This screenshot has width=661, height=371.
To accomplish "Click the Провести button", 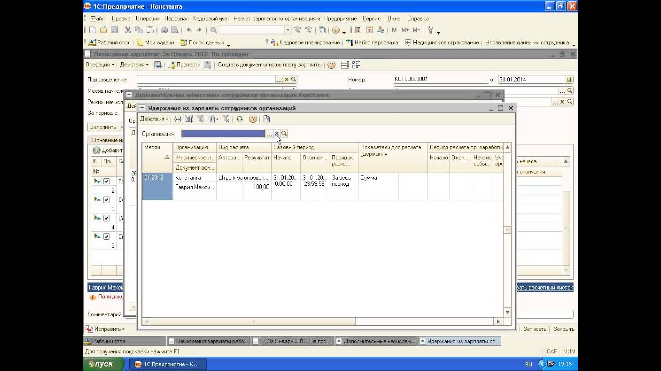I will click(x=184, y=65).
